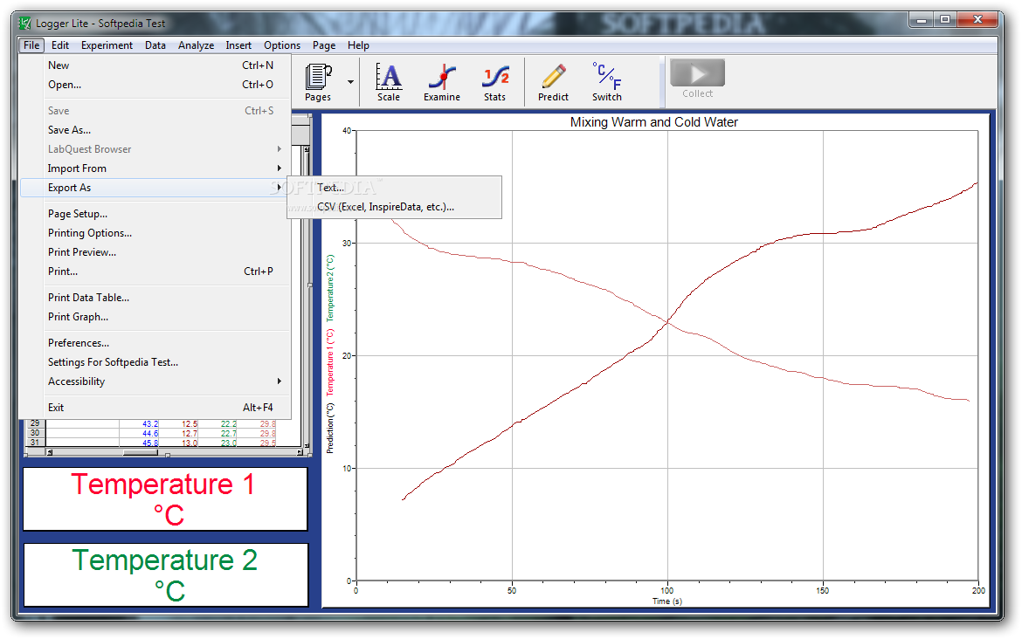Expand the Accessibility submenu
Viewport: 1022px width, 639px height.
point(155,381)
